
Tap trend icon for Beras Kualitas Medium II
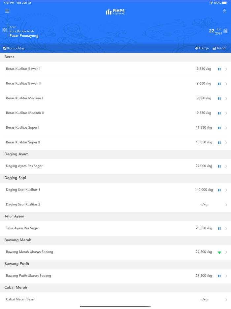click(219, 113)
